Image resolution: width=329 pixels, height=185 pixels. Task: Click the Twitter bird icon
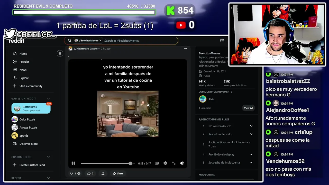(x=10, y=34)
